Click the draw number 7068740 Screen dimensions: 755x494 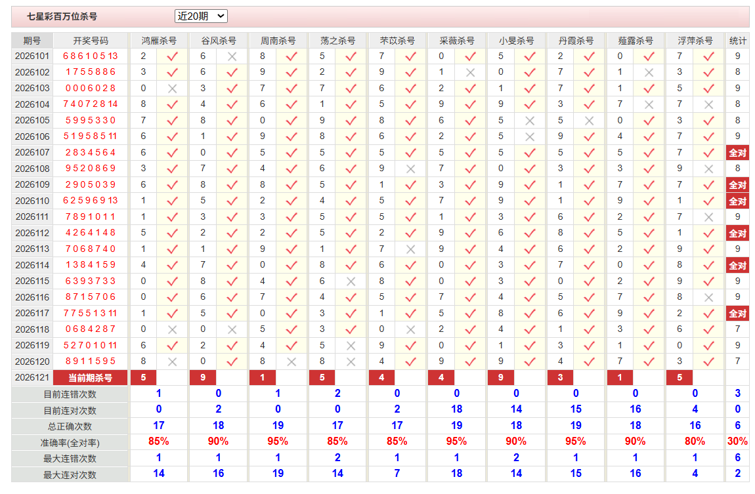91,249
